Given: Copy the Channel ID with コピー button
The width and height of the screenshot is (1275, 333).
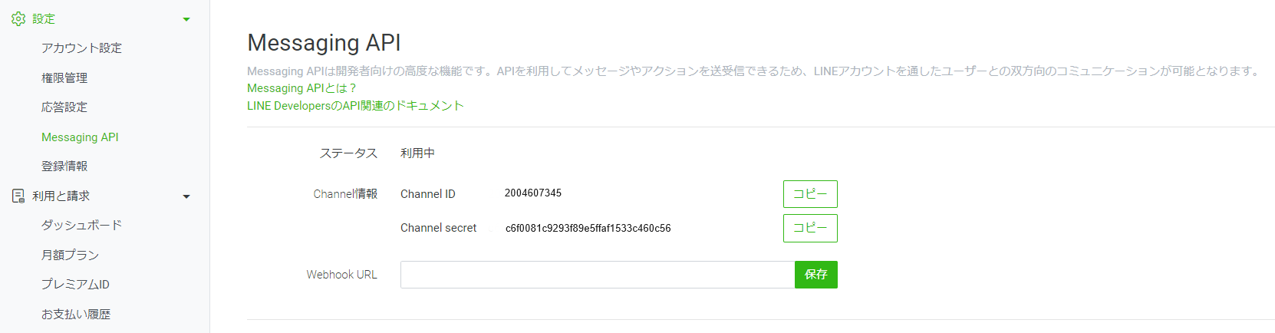Looking at the screenshot, I should (x=810, y=194).
